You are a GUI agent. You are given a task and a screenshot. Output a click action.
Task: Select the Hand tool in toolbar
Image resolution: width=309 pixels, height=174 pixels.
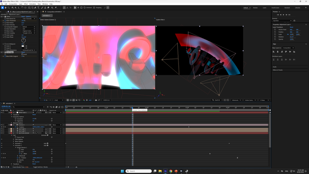click(x=5, y=8)
